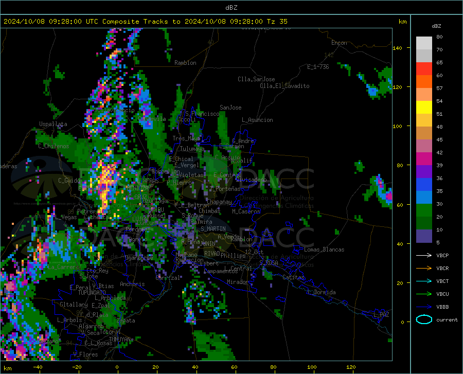Screen dimensions: 463x374
Task: Click the Ugarteche map label
Action: [x=139, y=258]
